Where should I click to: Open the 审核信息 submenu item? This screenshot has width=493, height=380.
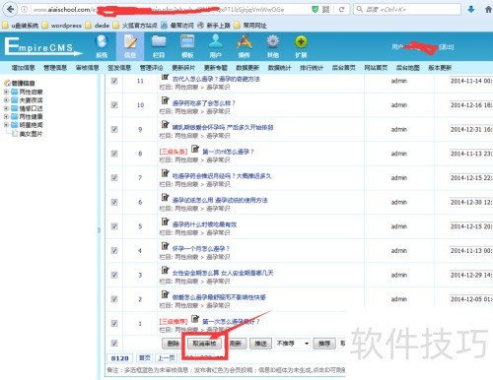pyautogui.click(x=87, y=68)
